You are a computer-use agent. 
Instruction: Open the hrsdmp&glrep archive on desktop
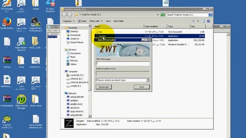(7, 100)
